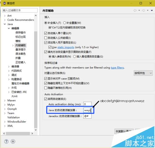Expand the Oomph tree node

pyautogui.click(x=5, y=109)
